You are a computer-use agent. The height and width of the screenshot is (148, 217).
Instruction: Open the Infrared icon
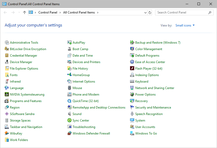point(7,81)
